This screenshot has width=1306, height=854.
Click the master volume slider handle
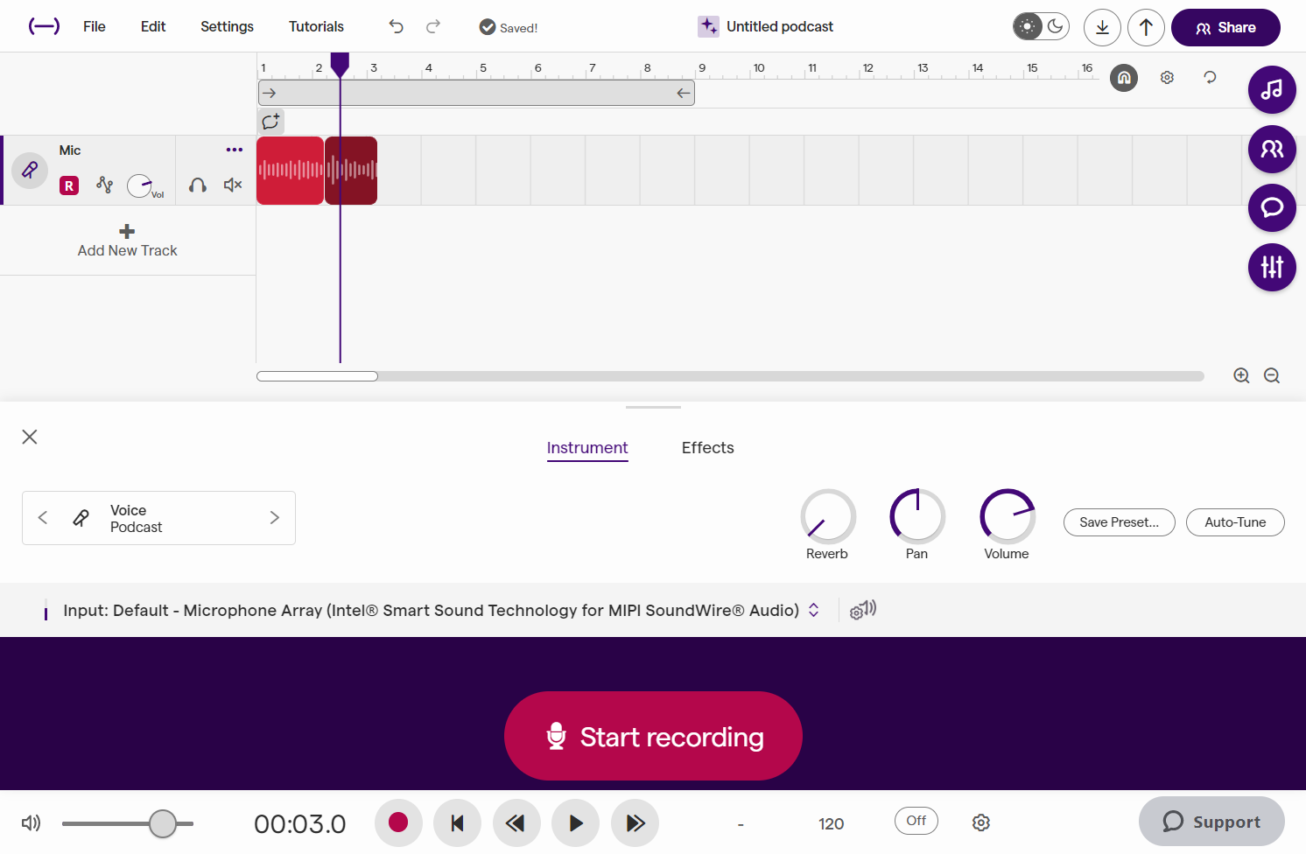point(162,823)
